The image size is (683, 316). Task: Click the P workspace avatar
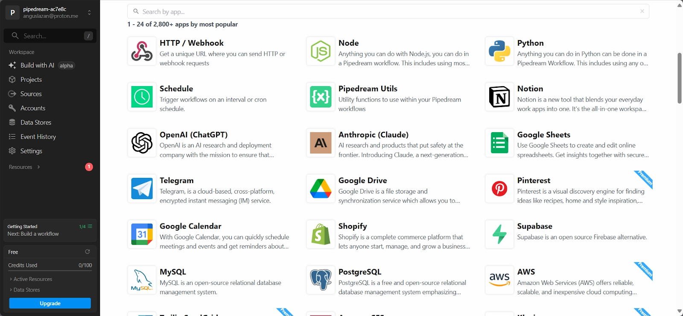12,12
